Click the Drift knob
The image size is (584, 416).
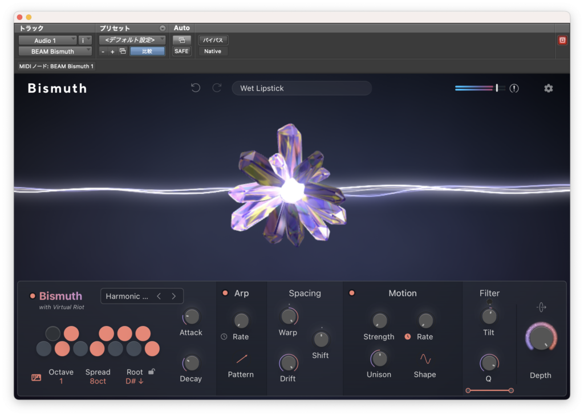289,363
